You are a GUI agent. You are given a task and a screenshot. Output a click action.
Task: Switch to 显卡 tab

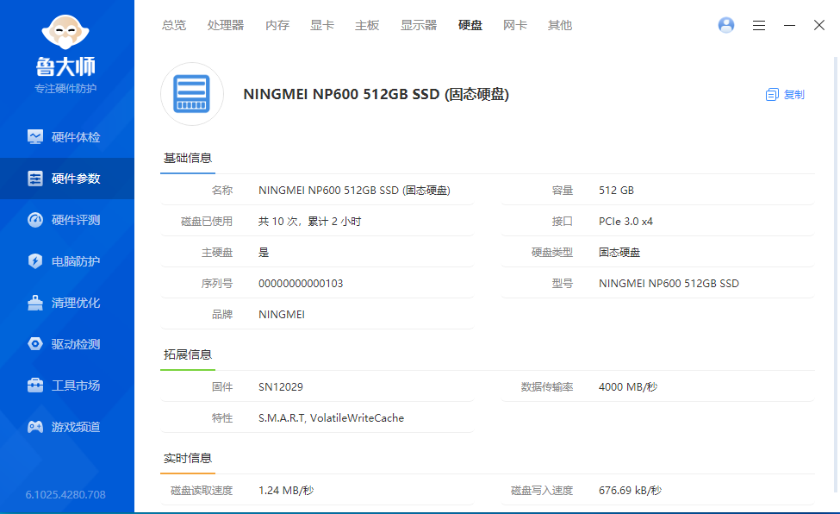322,25
